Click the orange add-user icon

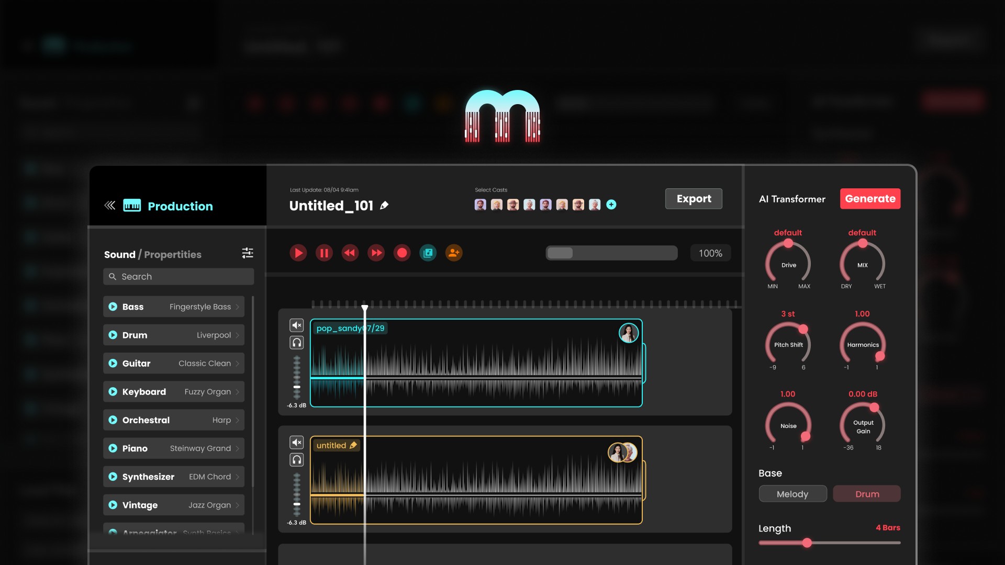click(454, 253)
